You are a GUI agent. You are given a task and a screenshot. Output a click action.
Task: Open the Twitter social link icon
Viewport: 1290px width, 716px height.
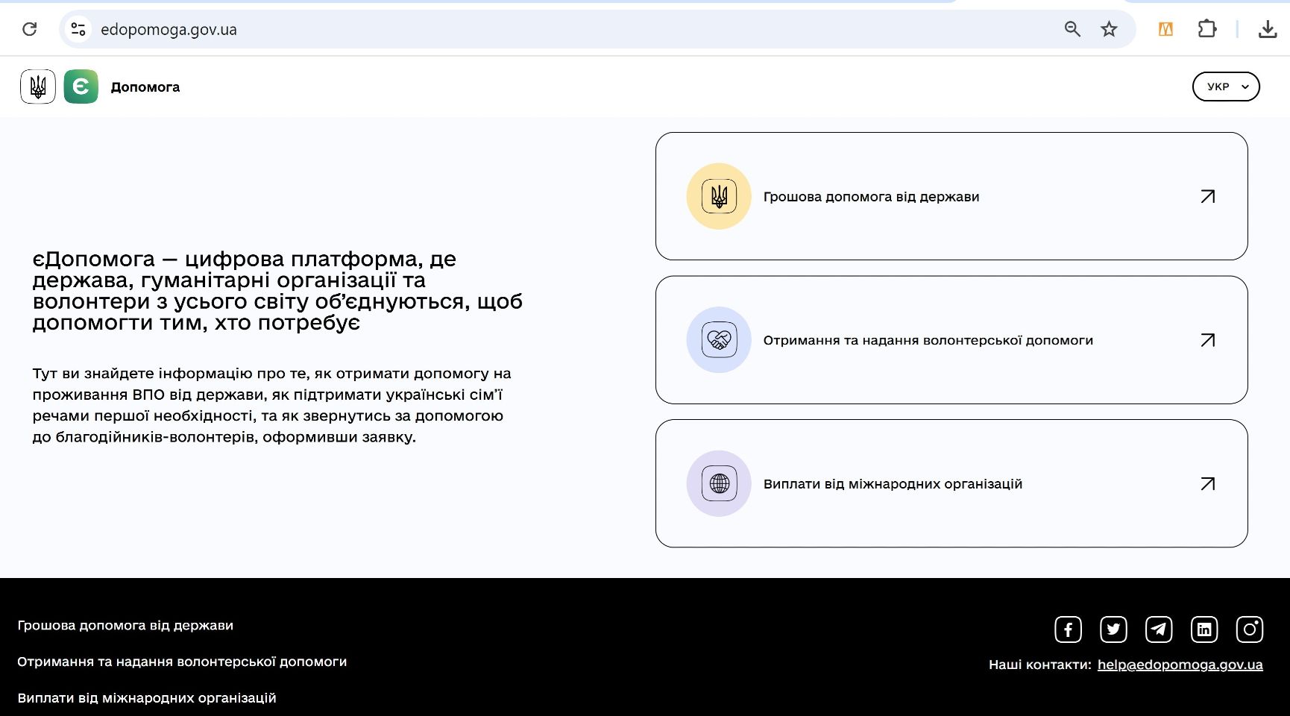[x=1113, y=629]
